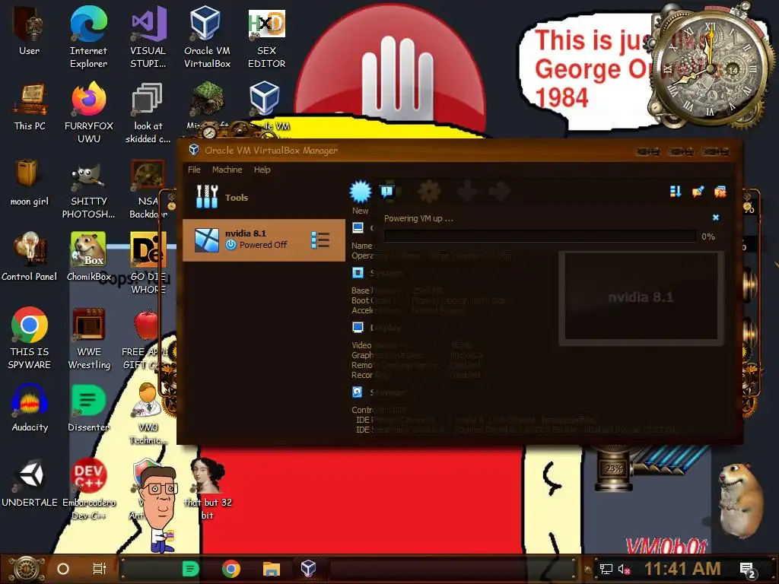The height and width of the screenshot is (584, 779).
Task: Open the WWE Wrestling desktop icon
Action: click(89, 338)
